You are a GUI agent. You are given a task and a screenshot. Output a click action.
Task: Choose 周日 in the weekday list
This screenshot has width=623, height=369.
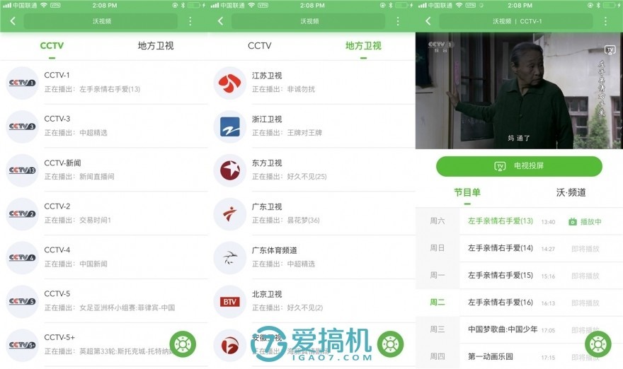click(438, 248)
